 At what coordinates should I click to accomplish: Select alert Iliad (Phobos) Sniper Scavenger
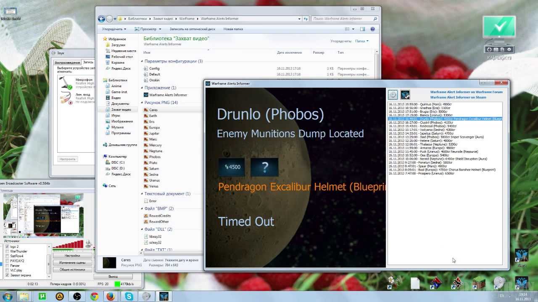[436, 137]
